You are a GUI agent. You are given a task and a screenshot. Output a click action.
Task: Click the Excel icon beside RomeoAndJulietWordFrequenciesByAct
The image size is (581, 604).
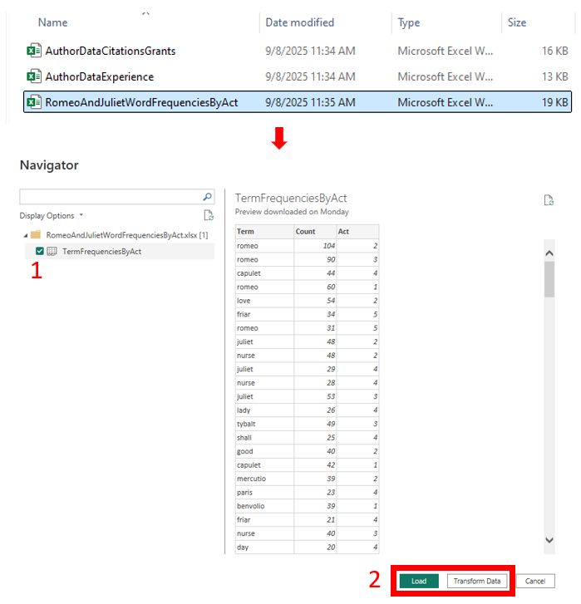[x=34, y=102]
